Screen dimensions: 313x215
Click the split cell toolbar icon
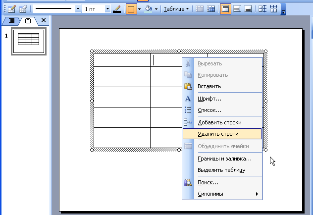tap(211, 9)
